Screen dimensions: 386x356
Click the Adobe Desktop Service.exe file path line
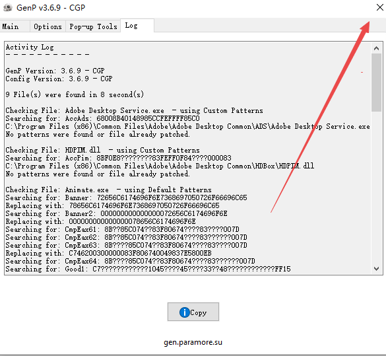click(x=187, y=126)
